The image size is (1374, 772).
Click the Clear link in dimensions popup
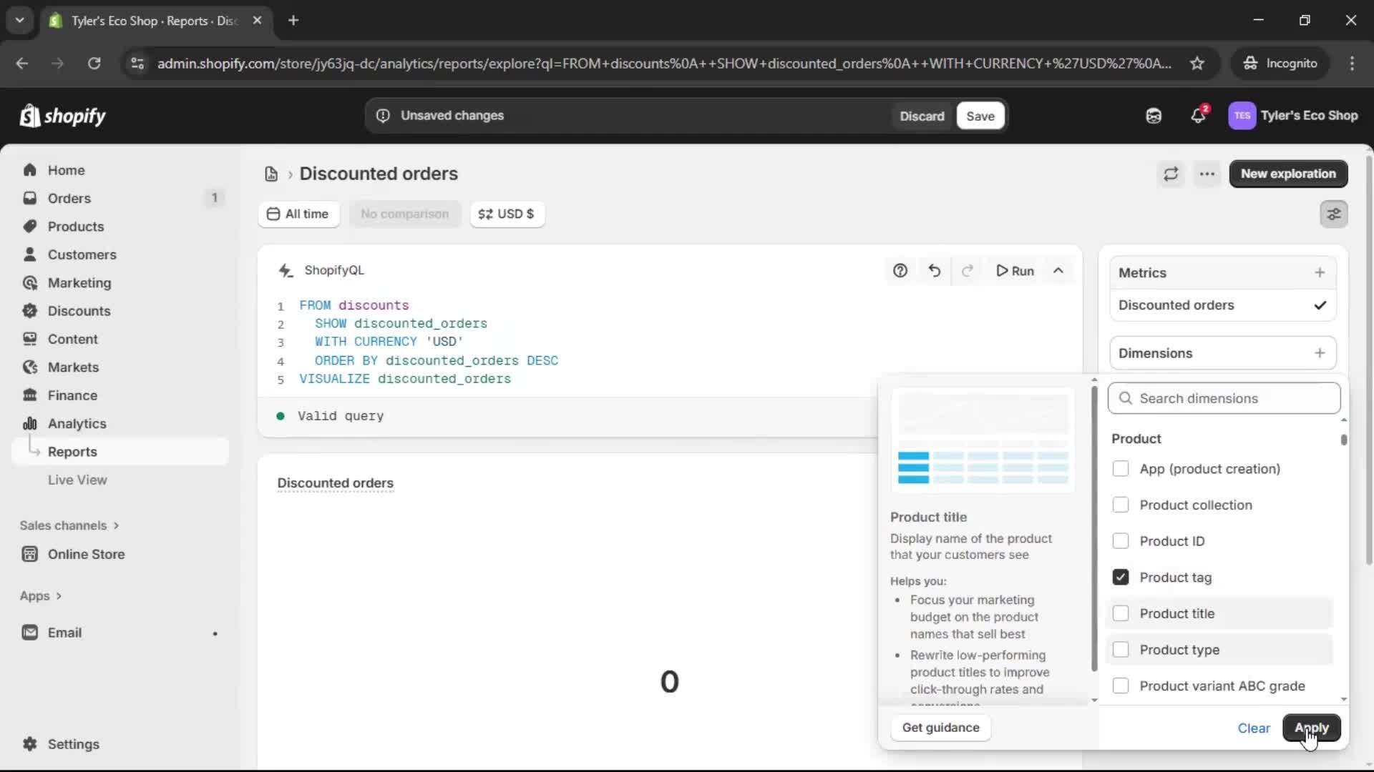click(x=1253, y=728)
